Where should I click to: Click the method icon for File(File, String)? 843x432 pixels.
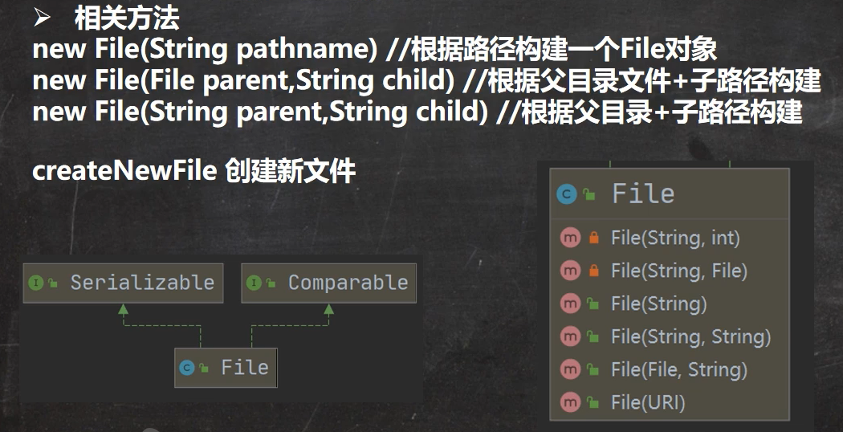571,369
